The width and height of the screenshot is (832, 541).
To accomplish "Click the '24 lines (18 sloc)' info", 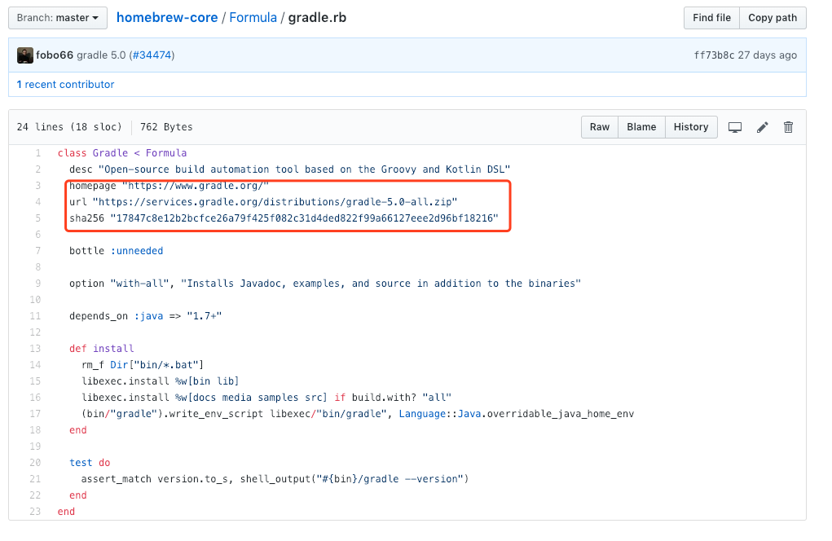I will coord(69,127).
